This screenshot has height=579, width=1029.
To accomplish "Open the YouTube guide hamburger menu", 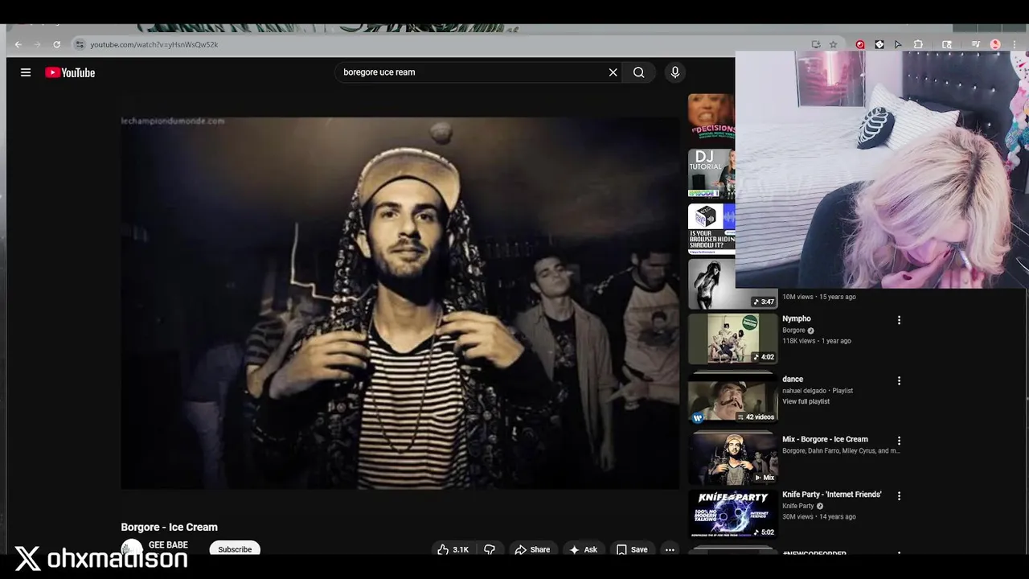I will pyautogui.click(x=26, y=72).
